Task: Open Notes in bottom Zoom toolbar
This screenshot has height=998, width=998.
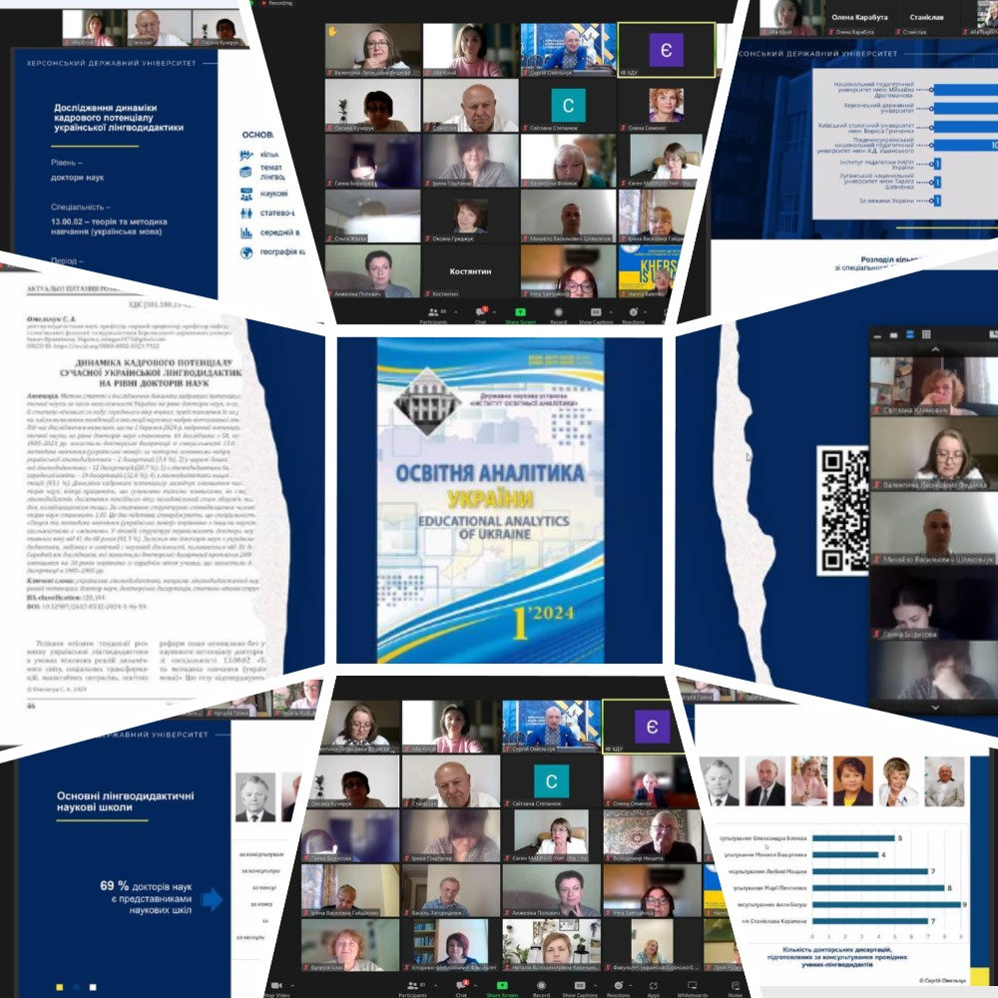Action: tap(736, 988)
